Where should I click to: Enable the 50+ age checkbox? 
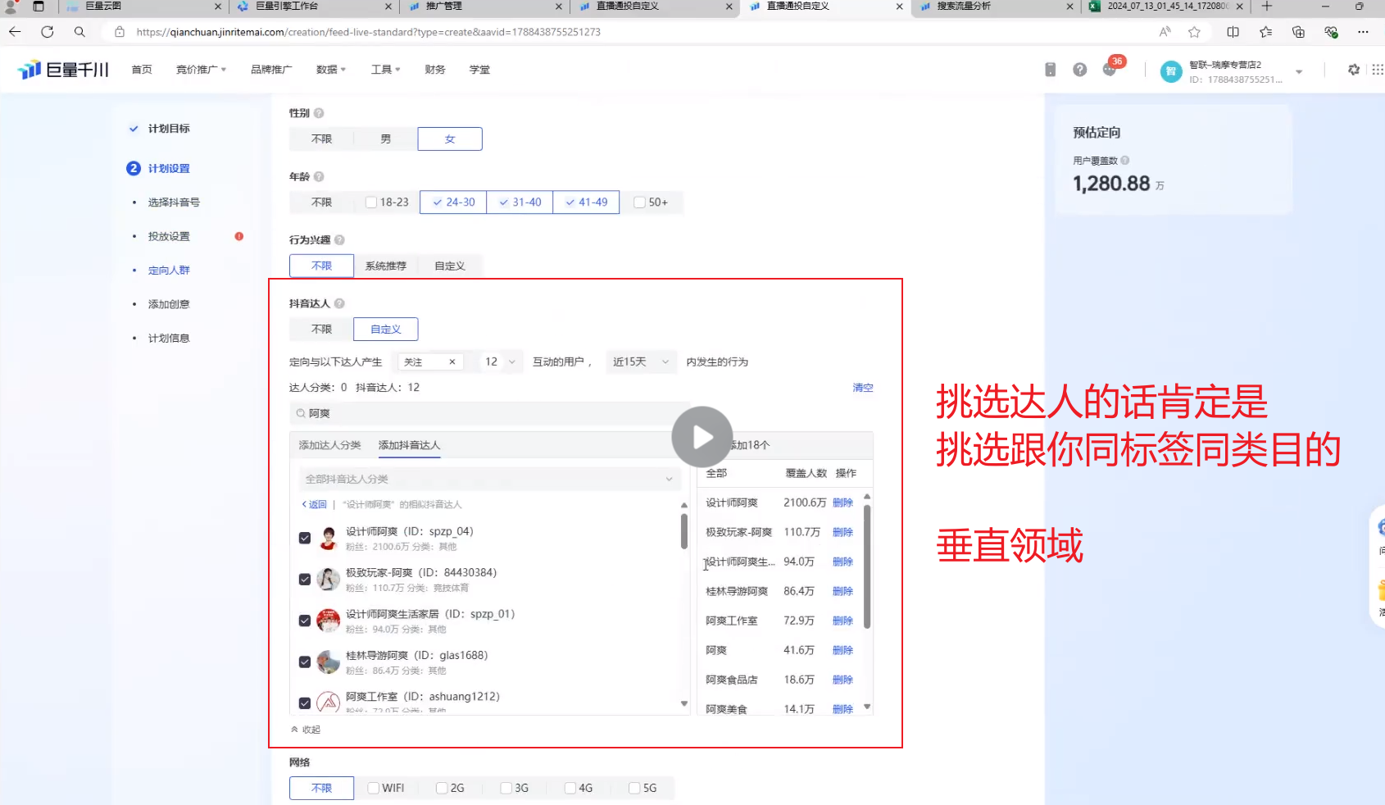tap(639, 202)
